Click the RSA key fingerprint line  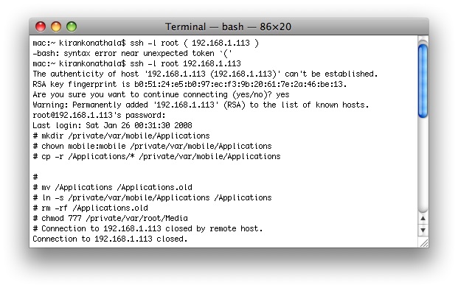click(x=190, y=84)
